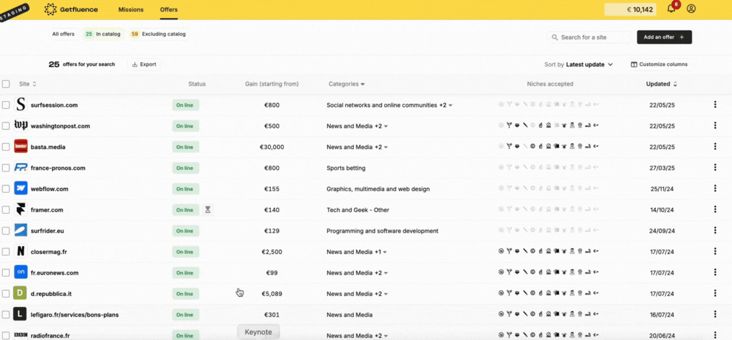732x340 pixels.
Task: Click the Add an offer button
Action: [x=664, y=38]
